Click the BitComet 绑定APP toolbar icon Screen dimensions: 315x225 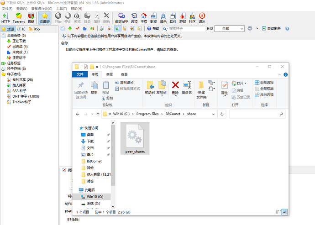121,18
